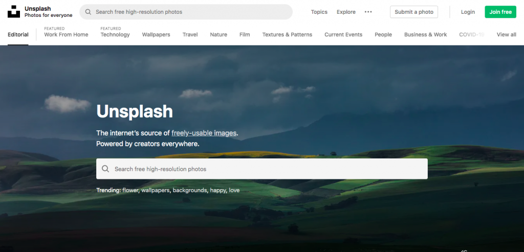Open the People topic
Screen dimensions: 524x252
383,34
